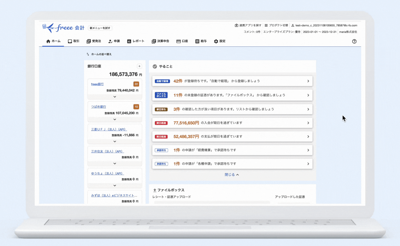Click the orange 10 badge on つばめ銀行
The width and height of the screenshot is (400, 246).
(x=136, y=107)
